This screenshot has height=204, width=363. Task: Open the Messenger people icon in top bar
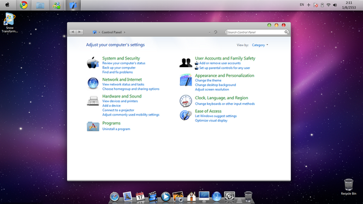[x=56, y=5]
